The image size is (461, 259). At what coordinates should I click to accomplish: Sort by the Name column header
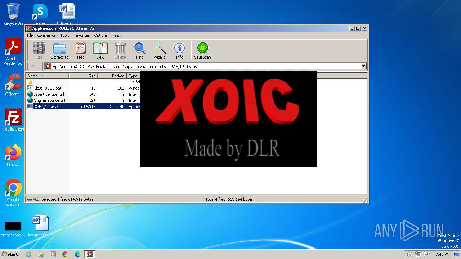pos(47,76)
